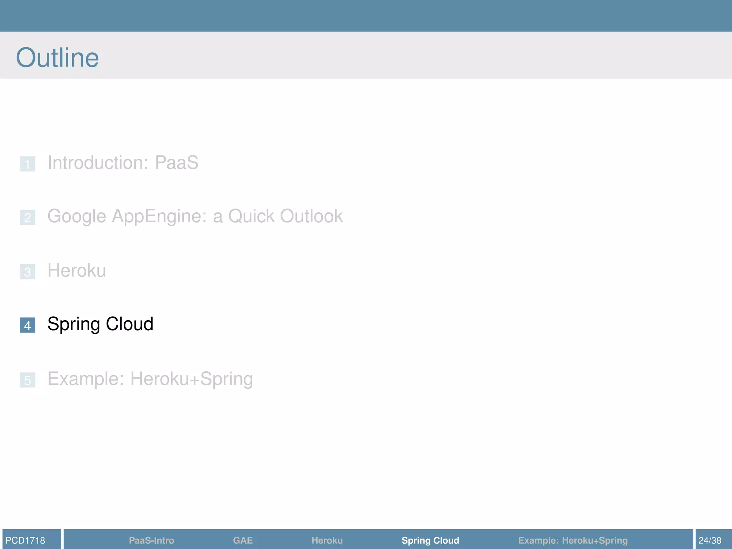Select Spring Cloud in footer navigation
The height and width of the screenshot is (549, 732).
pos(430,540)
